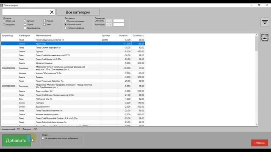Viewport: 271px width, 152px height.
Task: Select the row 'Вушка свинячі'
Action: (73, 107)
